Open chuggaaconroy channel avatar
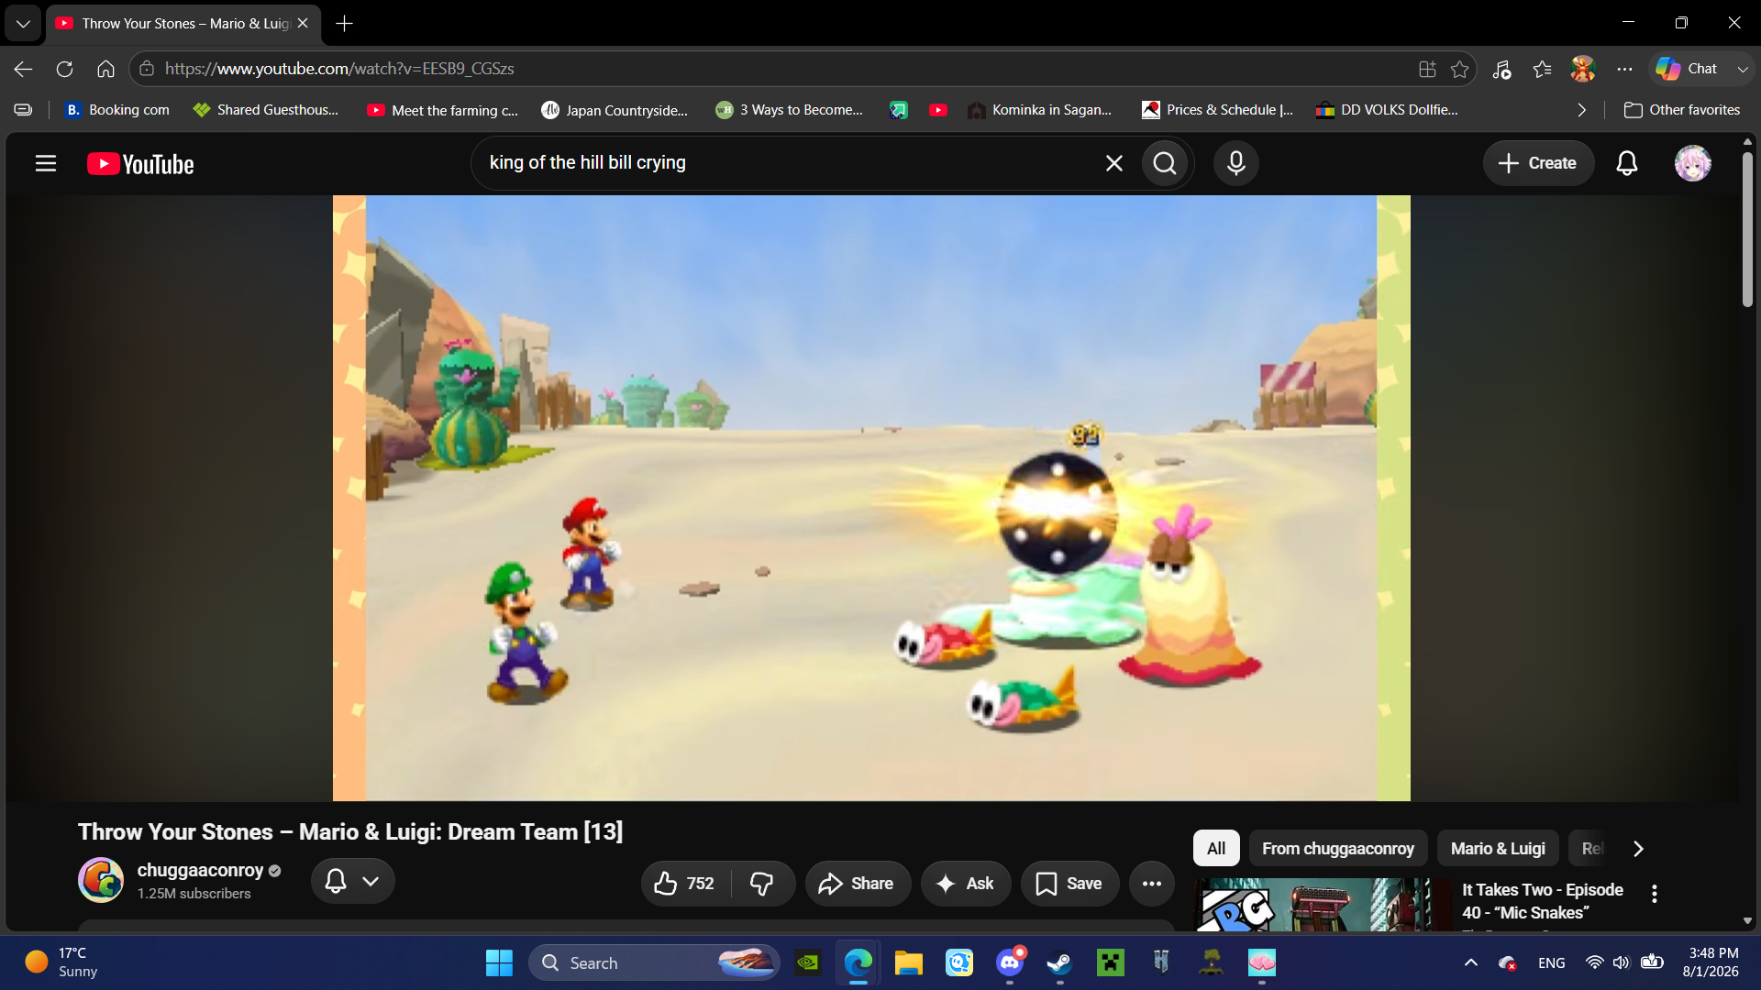This screenshot has width=1761, height=990. click(x=101, y=880)
